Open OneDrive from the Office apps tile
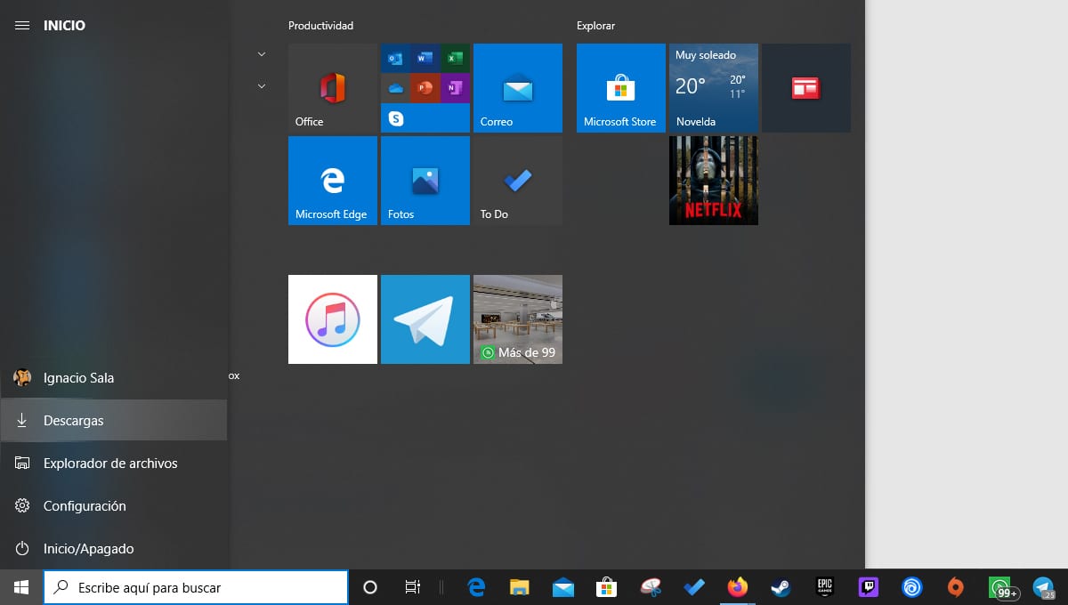The image size is (1068, 605). 396,88
